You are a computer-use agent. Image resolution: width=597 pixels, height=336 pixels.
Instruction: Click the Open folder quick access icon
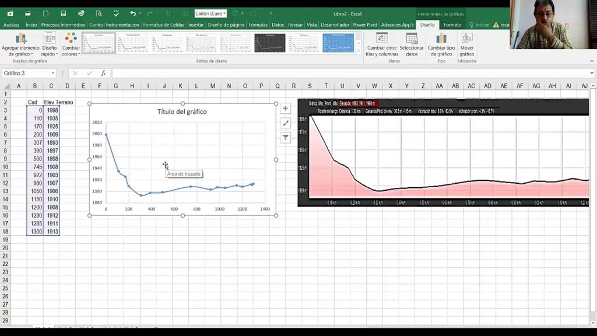pos(28,13)
